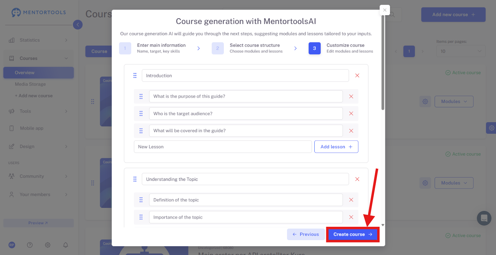Screen dimensions: 496x255
Task: Go to the next pagination page
Action: click(423, 51)
